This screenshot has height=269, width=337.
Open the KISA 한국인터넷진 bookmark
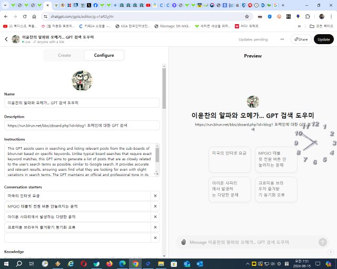pos(133,26)
